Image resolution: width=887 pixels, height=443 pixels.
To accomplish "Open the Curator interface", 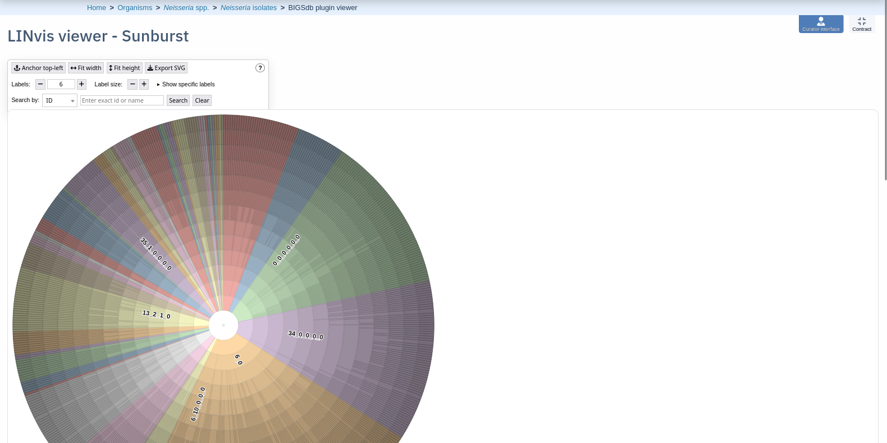I will click(821, 24).
